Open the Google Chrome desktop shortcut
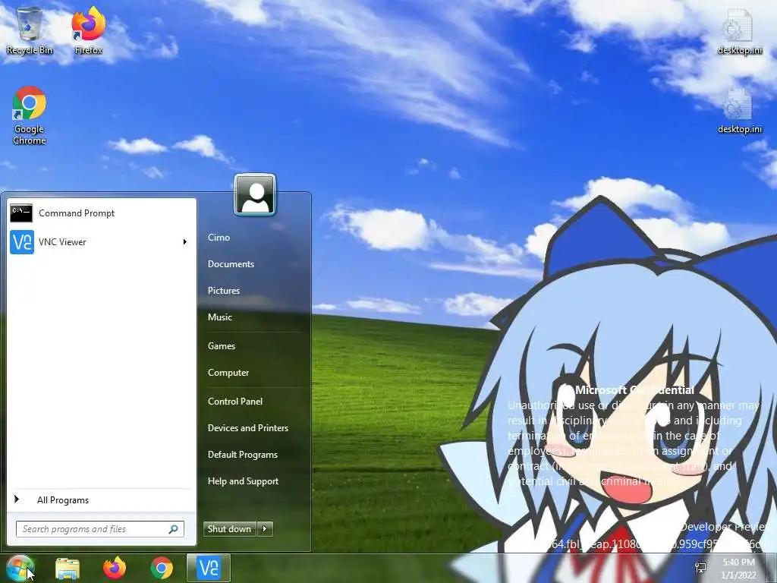Screen dimensions: 777x583 (x=30, y=115)
